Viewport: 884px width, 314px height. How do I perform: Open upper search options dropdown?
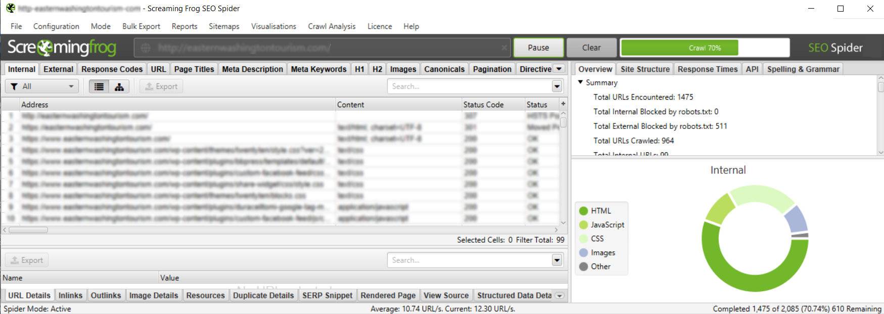[x=557, y=86]
